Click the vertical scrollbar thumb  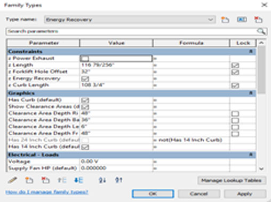point(261,70)
